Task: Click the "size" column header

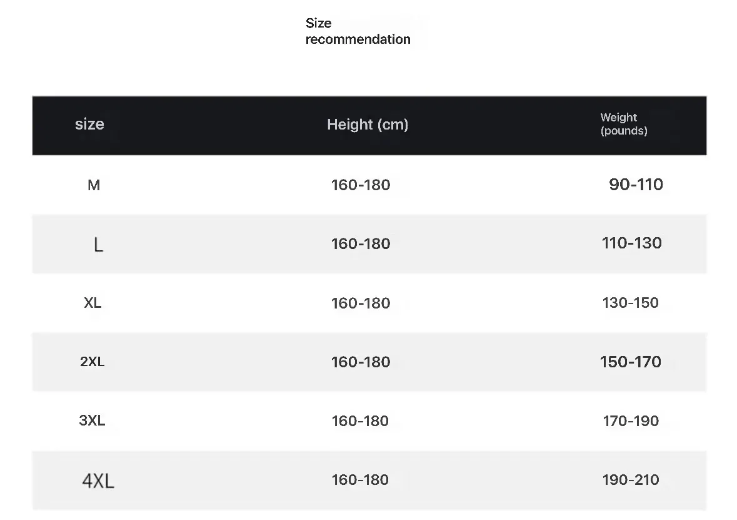Action: [89, 124]
